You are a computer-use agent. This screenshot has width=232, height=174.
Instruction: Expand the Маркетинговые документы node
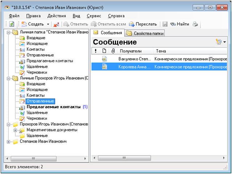click(15, 130)
